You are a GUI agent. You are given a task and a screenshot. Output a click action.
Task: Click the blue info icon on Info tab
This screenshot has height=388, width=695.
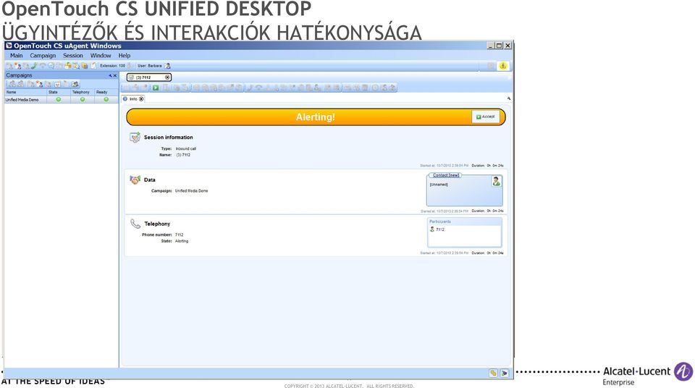125,99
